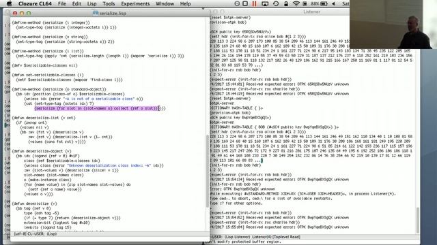
Task: Click the "Unknown deserialization class index" string
Action: (x=109, y=165)
